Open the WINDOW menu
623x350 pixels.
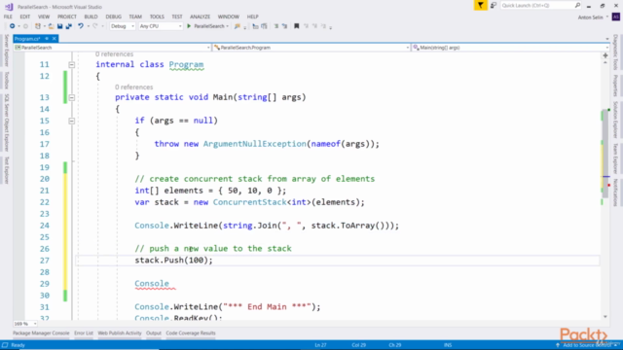point(229,17)
